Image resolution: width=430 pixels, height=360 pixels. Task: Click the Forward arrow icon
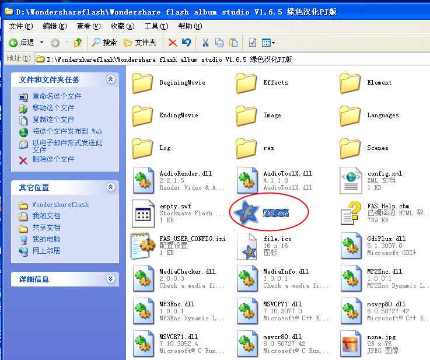[55, 43]
